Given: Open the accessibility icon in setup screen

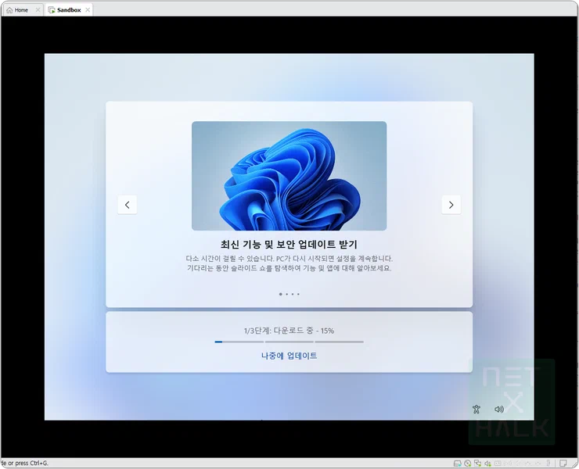Looking at the screenshot, I should point(477,409).
